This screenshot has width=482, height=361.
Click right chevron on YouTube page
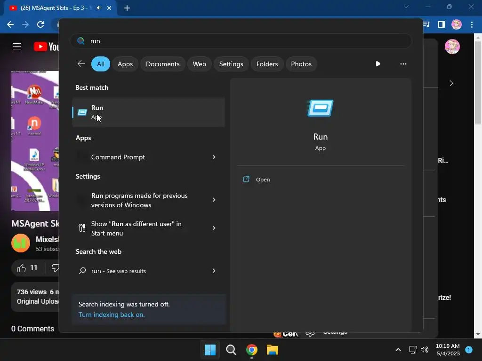tap(451, 83)
